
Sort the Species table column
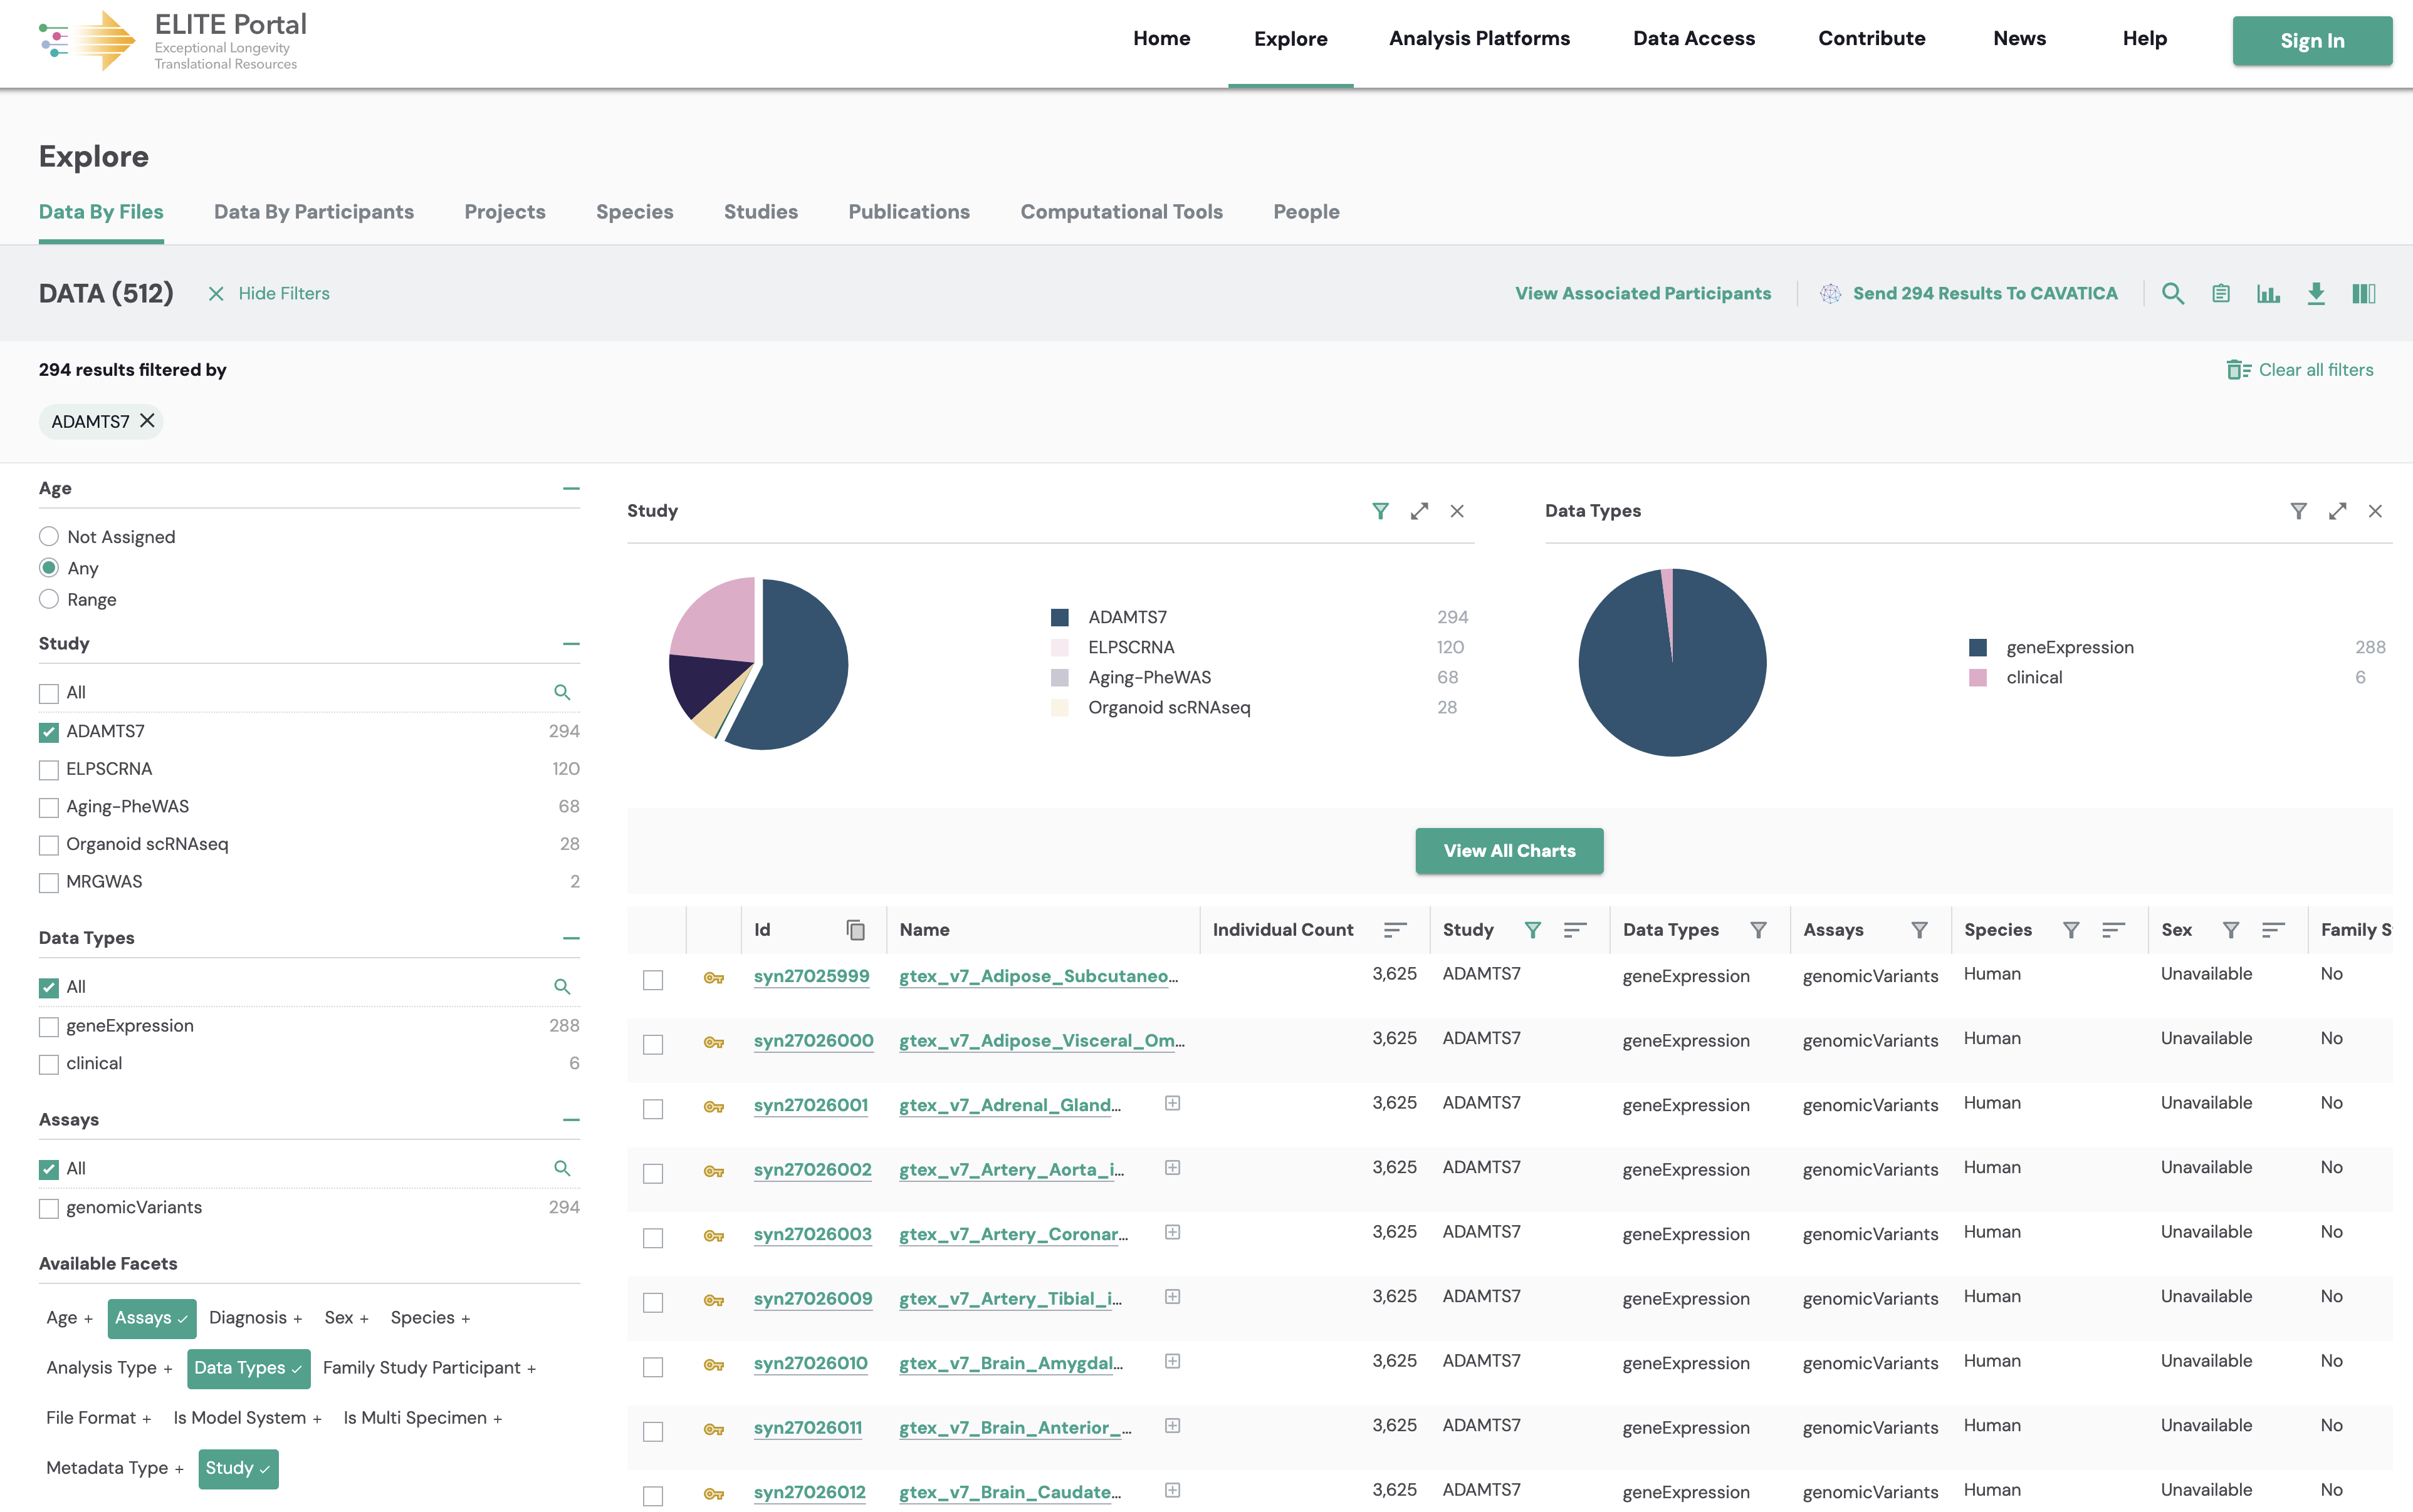click(x=2113, y=930)
